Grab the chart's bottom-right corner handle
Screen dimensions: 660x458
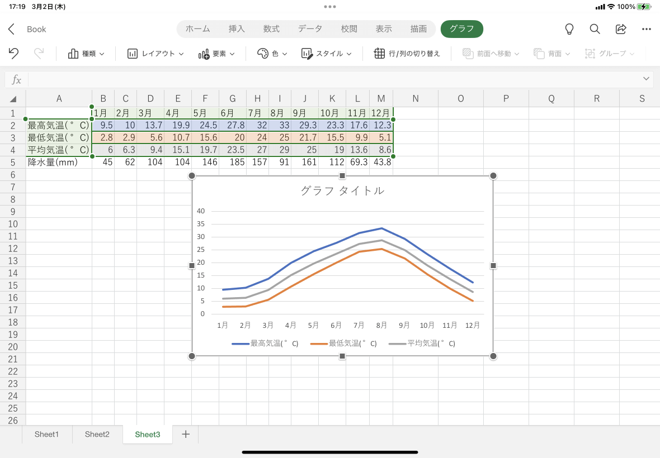tap(493, 356)
